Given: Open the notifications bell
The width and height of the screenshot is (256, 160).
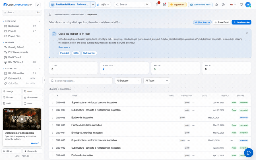Looking at the screenshot, I should click(x=157, y=5).
